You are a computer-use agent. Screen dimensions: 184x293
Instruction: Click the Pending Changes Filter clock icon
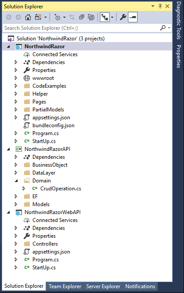(57, 18)
